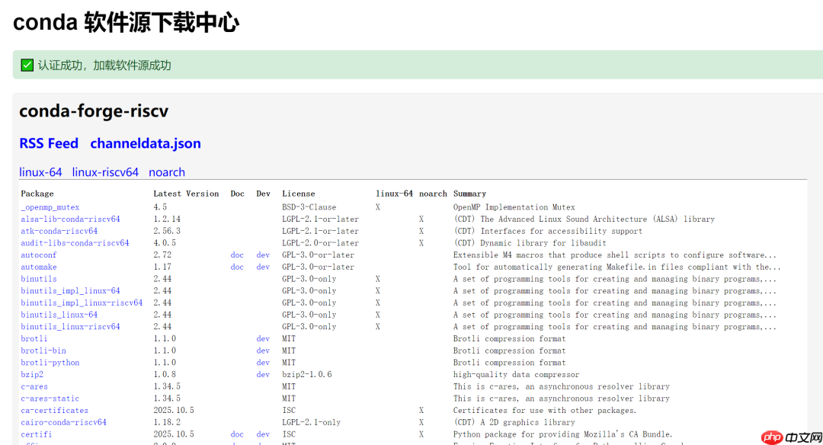Open the atk-conda-riscv64 package link
The width and height of the screenshot is (823, 445).
tap(59, 231)
